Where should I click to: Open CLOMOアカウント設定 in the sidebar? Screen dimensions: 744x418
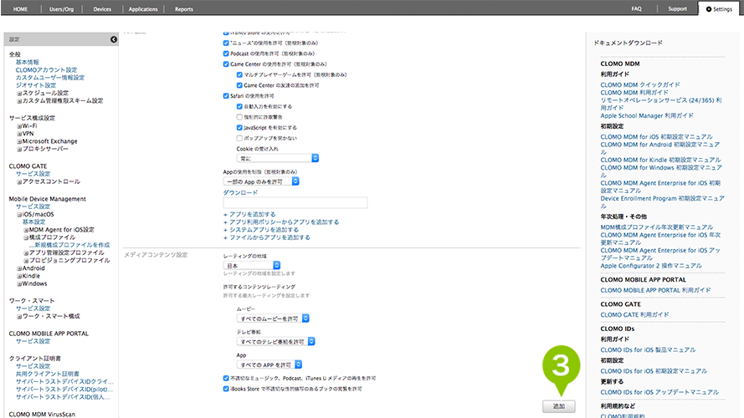(x=47, y=69)
